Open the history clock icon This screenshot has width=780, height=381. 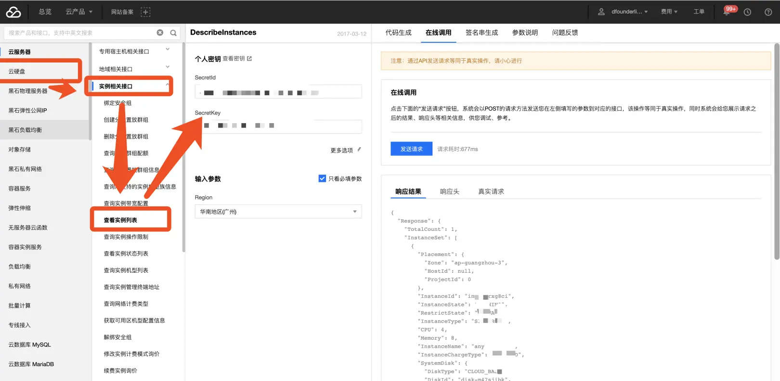(x=747, y=12)
